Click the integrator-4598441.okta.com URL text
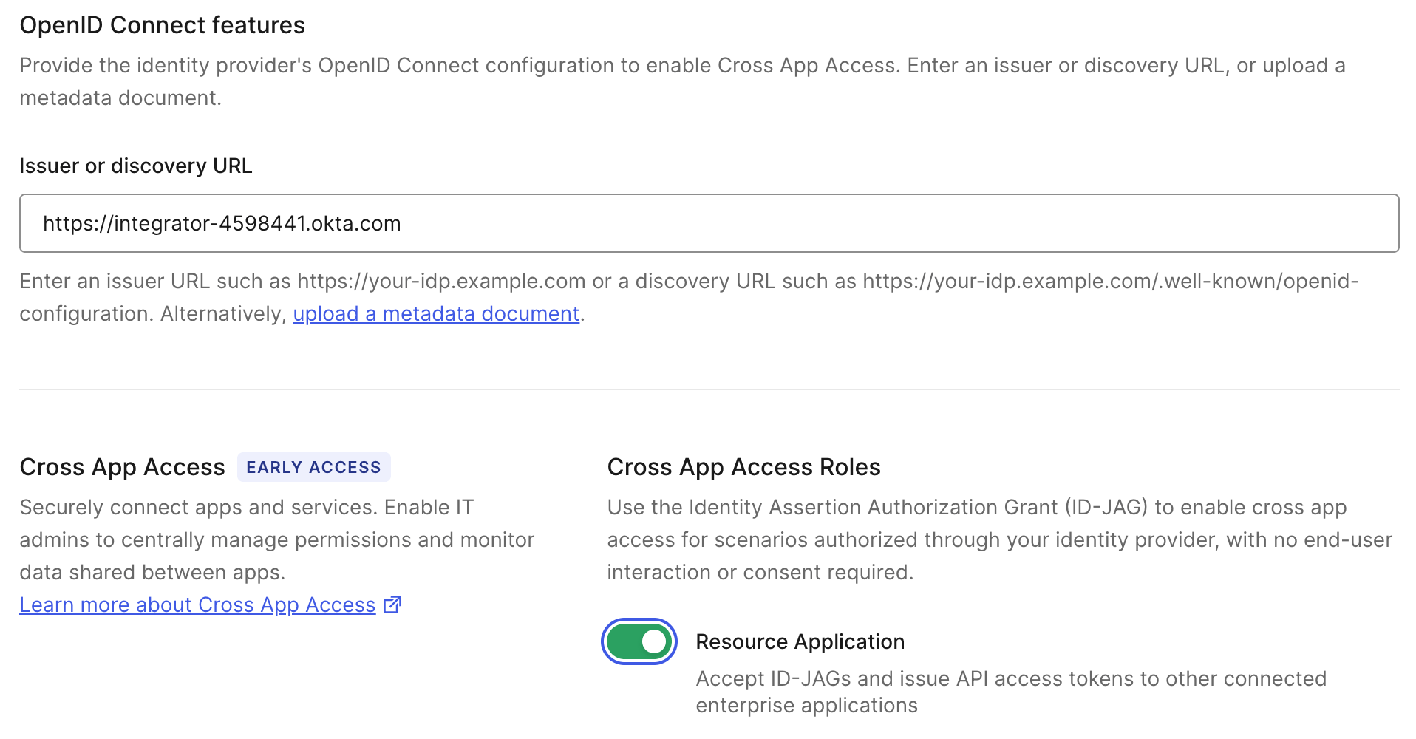Screen dimensions: 1416x739 click(x=222, y=223)
